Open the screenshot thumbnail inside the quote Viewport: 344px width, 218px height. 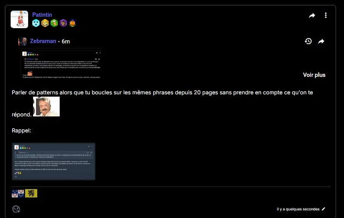(61, 64)
